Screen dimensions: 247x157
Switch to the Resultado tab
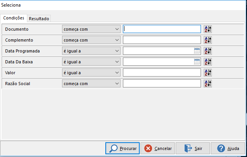point(39,19)
